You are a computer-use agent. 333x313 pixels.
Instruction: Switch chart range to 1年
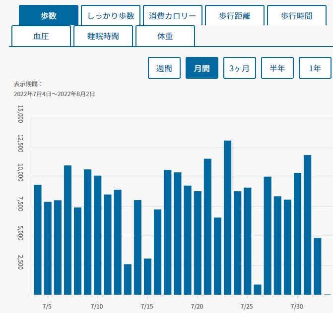coord(315,68)
